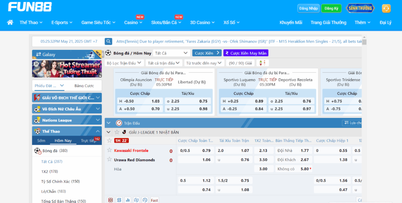This screenshot has width=402, height=203.
Task: Open the Từ trước đến nay dropdown
Action: 204,63
